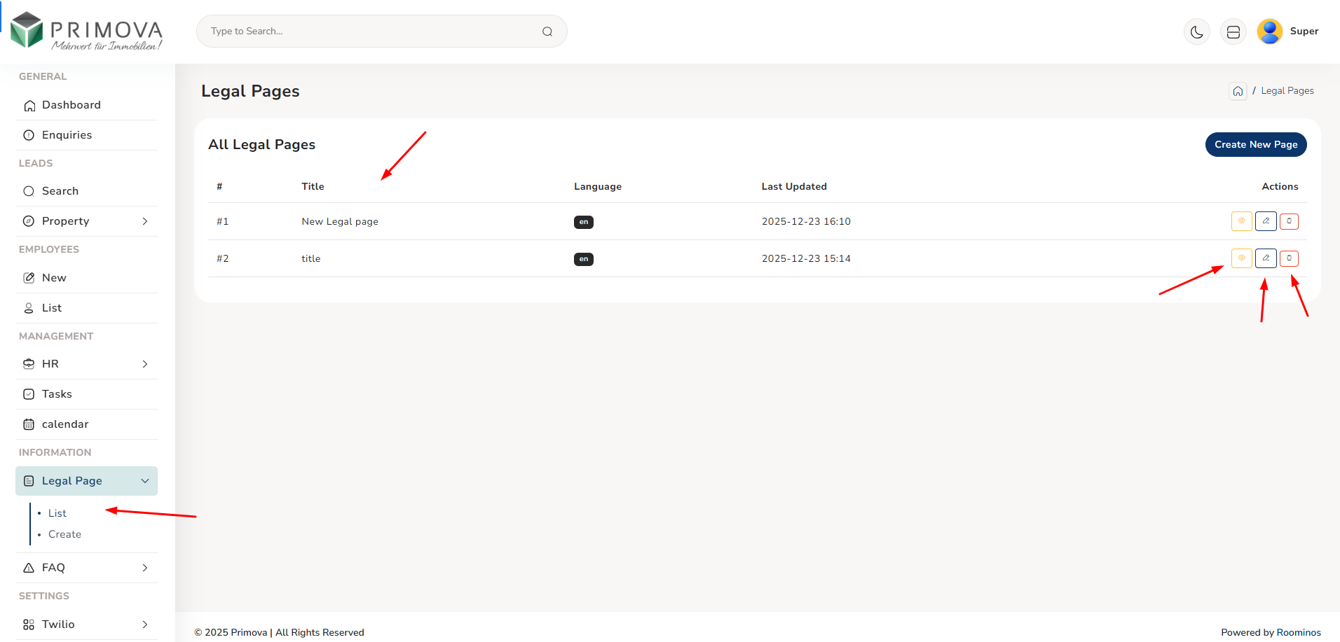Open the Dashboard sidebar item
This screenshot has width=1340, height=642.
click(71, 105)
